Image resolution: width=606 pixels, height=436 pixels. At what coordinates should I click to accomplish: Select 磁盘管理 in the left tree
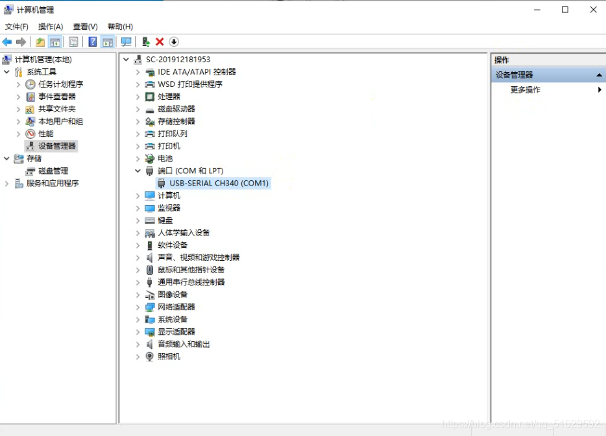point(53,171)
